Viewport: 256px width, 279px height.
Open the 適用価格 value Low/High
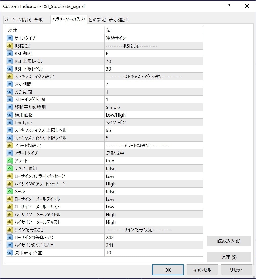tap(154, 115)
